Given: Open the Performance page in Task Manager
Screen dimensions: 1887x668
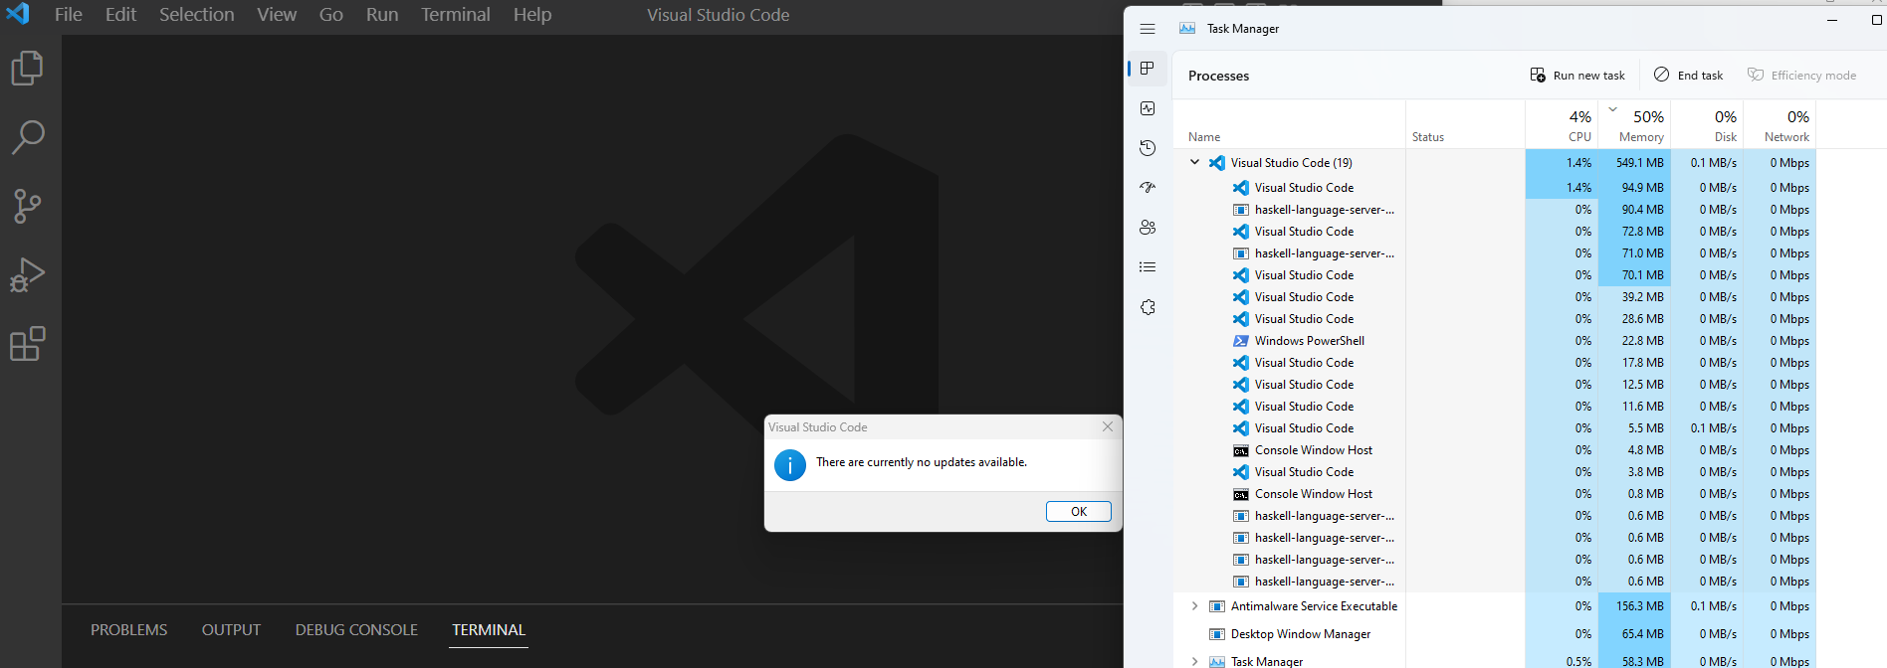Looking at the screenshot, I should pos(1148,108).
